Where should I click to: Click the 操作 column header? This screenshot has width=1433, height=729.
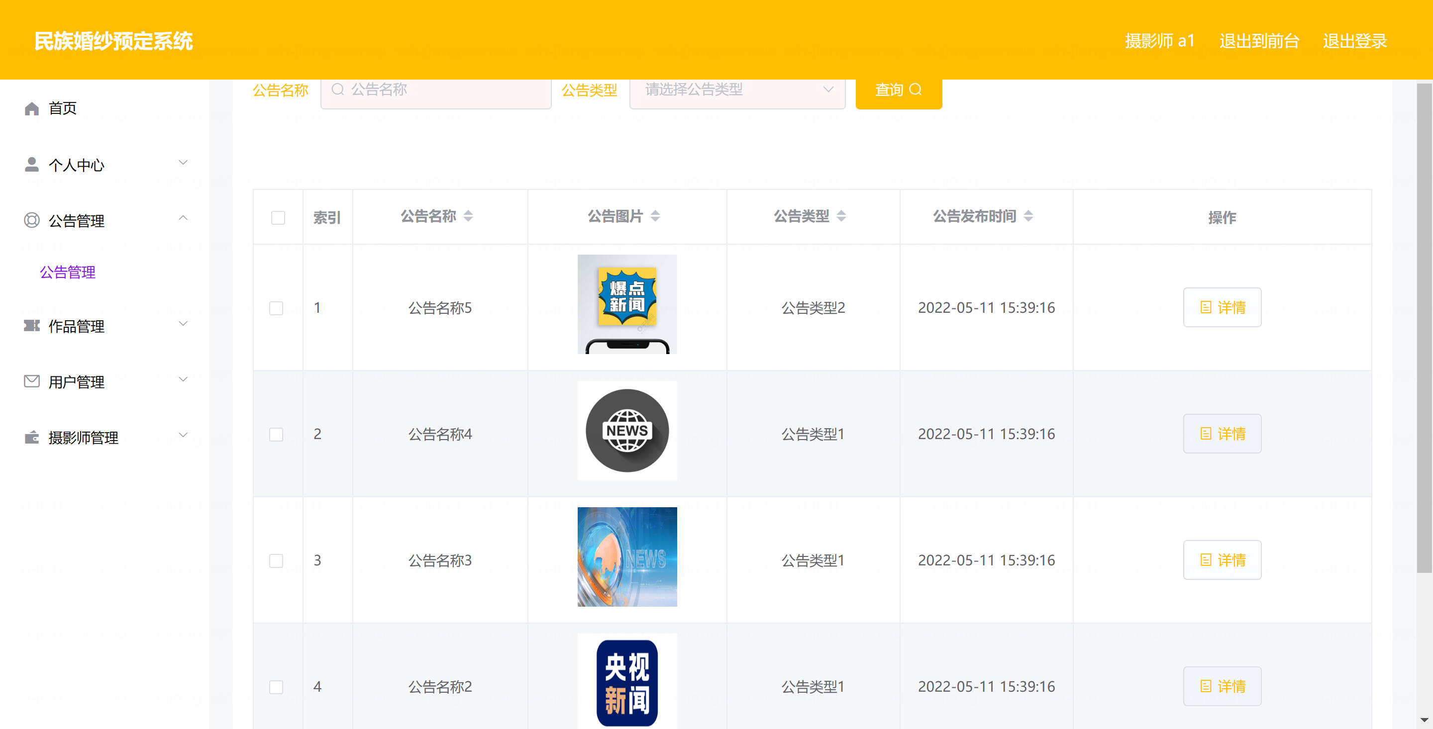[1222, 217]
